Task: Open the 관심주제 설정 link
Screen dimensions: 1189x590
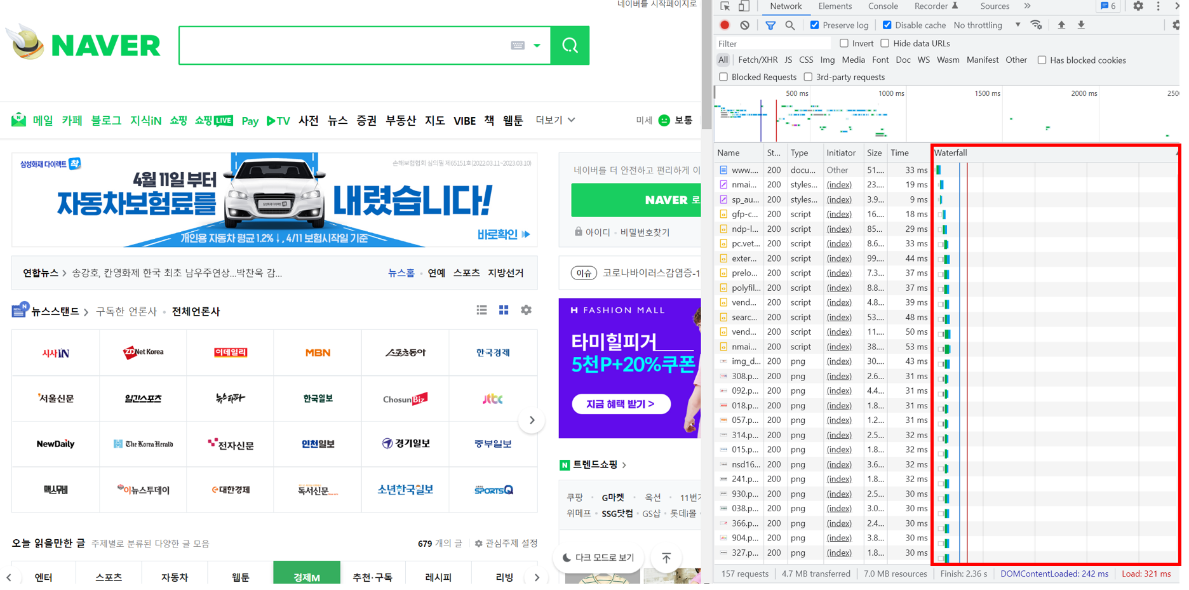Action: tap(506, 544)
